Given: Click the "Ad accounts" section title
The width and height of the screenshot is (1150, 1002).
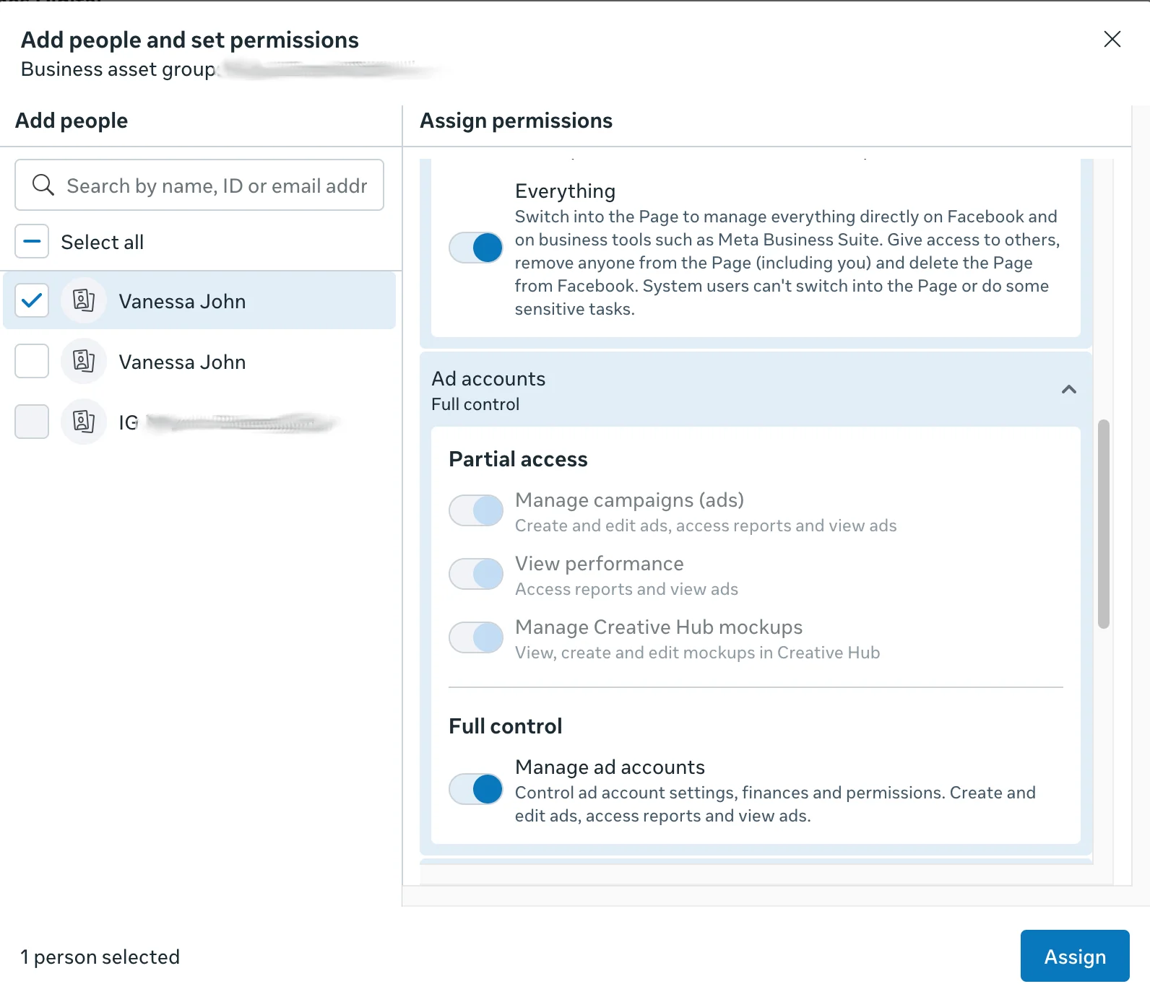Looking at the screenshot, I should [x=488, y=379].
